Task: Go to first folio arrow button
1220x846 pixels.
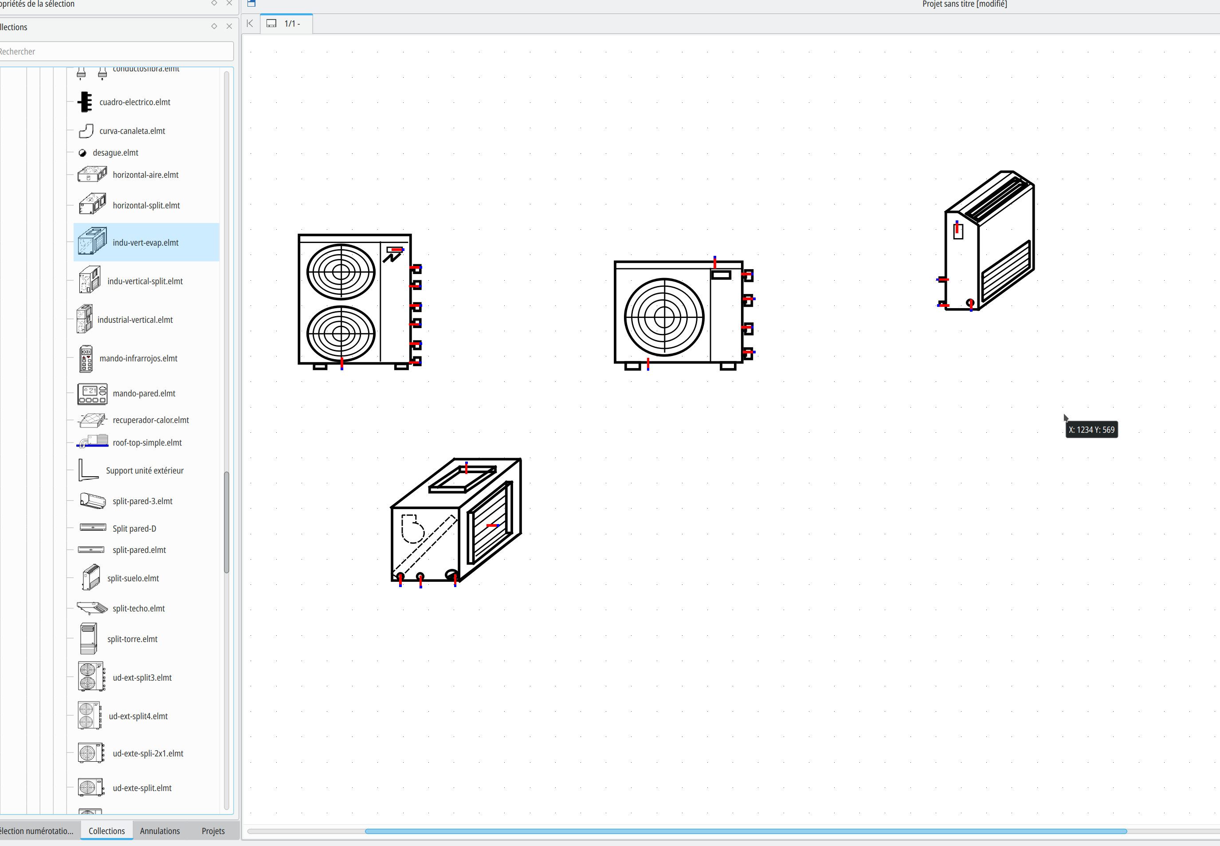Action: pyautogui.click(x=250, y=23)
